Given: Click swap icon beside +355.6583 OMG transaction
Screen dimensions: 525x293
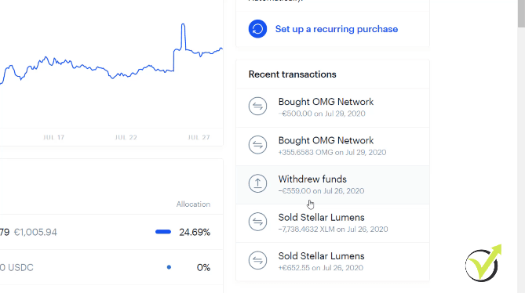Looking at the screenshot, I should coord(257,145).
